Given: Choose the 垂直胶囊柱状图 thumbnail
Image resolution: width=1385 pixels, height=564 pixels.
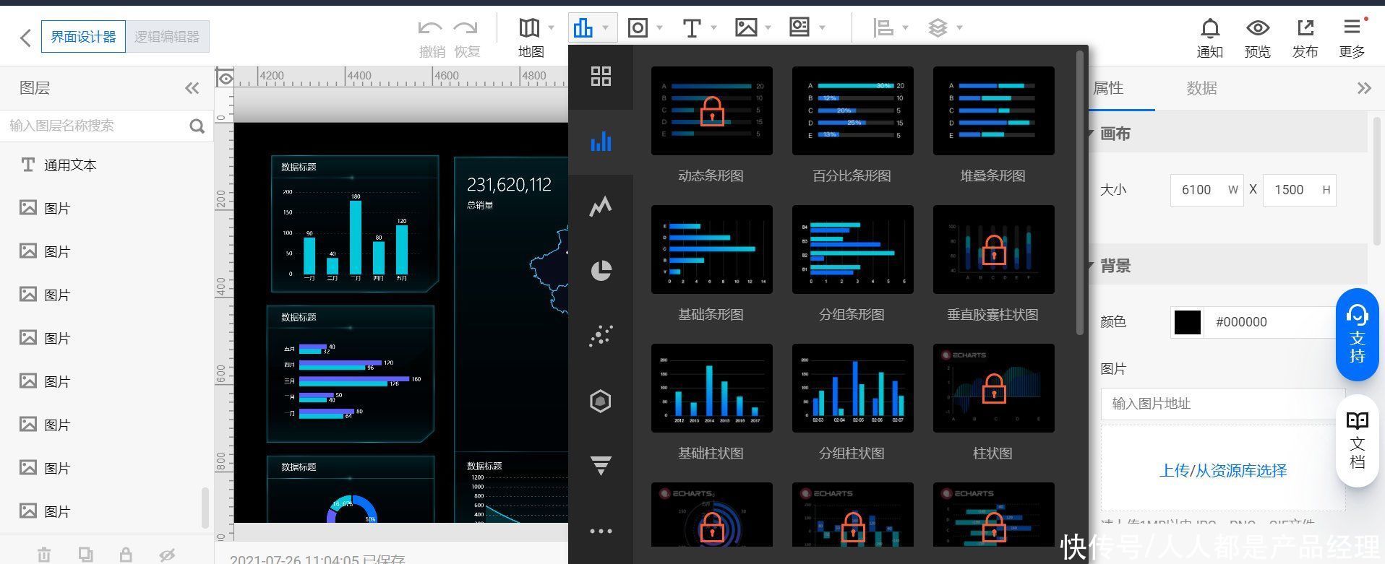Looking at the screenshot, I should point(994,250).
